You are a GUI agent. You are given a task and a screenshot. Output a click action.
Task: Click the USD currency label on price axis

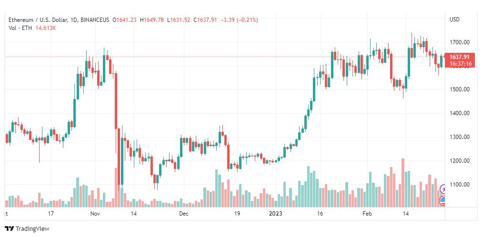click(454, 20)
